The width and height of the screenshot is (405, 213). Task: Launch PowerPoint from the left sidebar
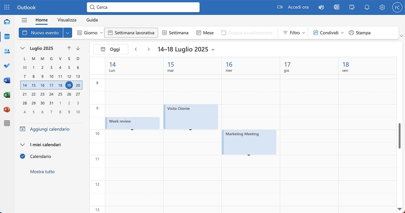click(x=7, y=110)
